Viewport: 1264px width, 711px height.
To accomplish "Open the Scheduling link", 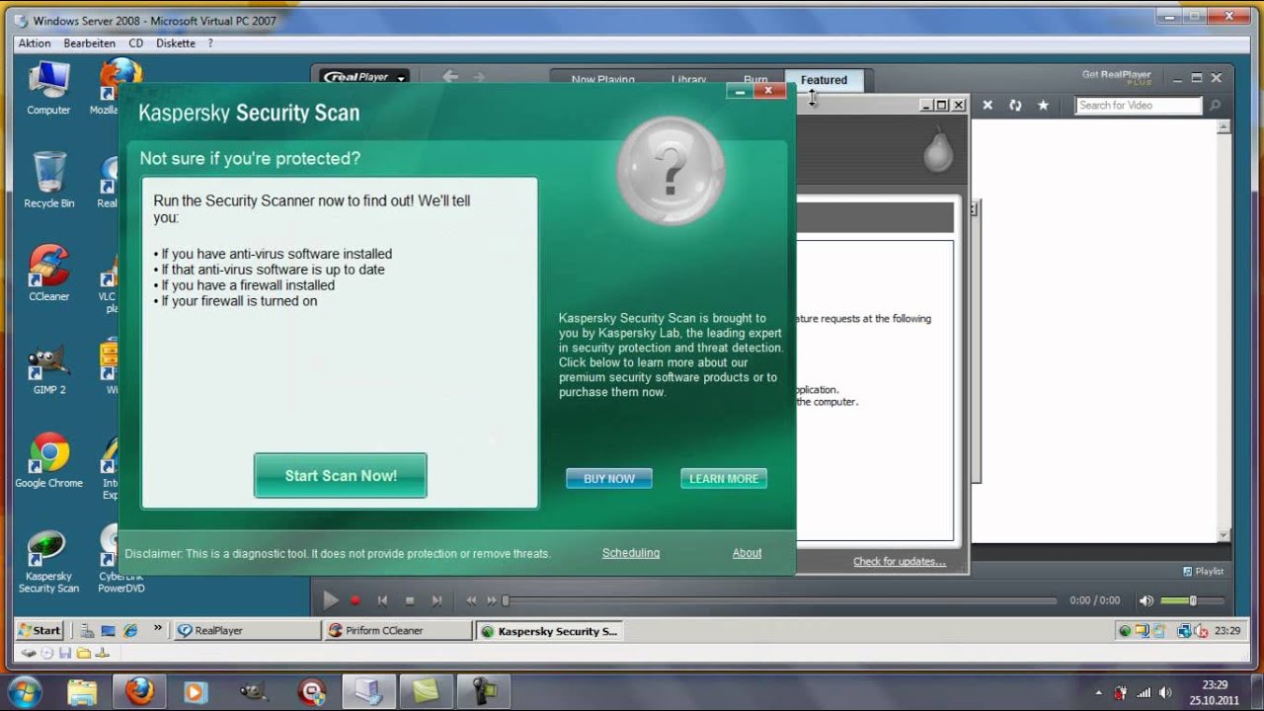I will [631, 553].
